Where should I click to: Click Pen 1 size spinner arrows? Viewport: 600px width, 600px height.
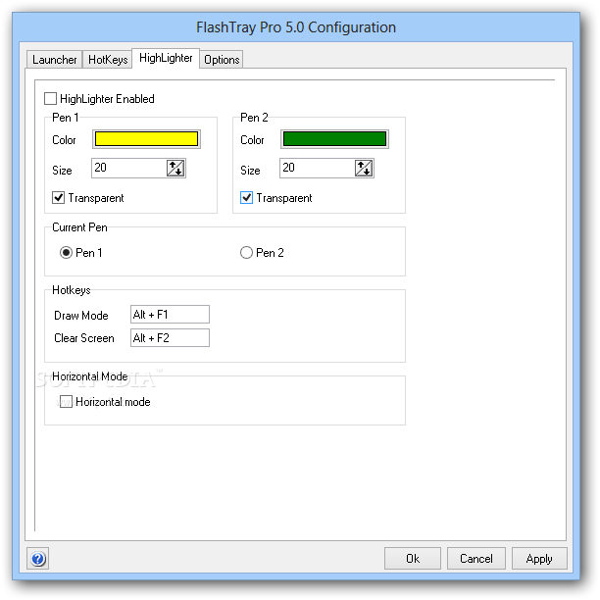pyautogui.click(x=175, y=169)
